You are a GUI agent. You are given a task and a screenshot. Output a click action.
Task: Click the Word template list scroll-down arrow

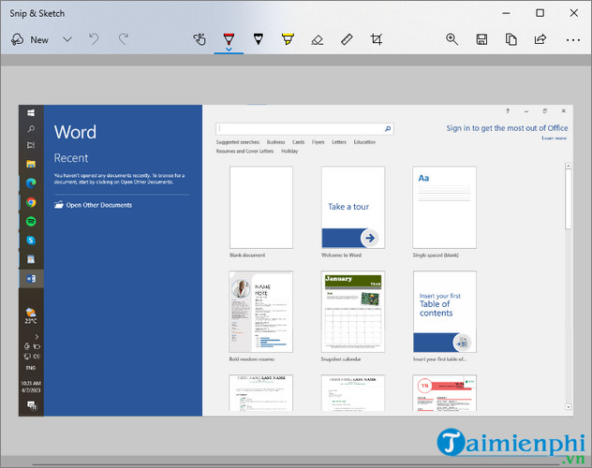[x=569, y=407]
